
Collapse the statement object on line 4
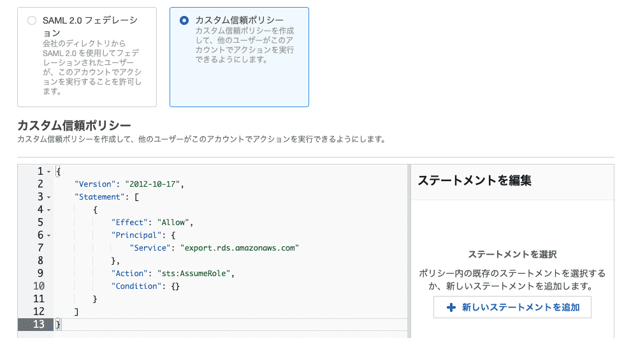pyautogui.click(x=49, y=210)
